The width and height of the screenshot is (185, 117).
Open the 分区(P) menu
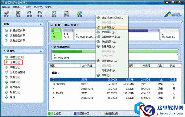(x=27, y=7)
